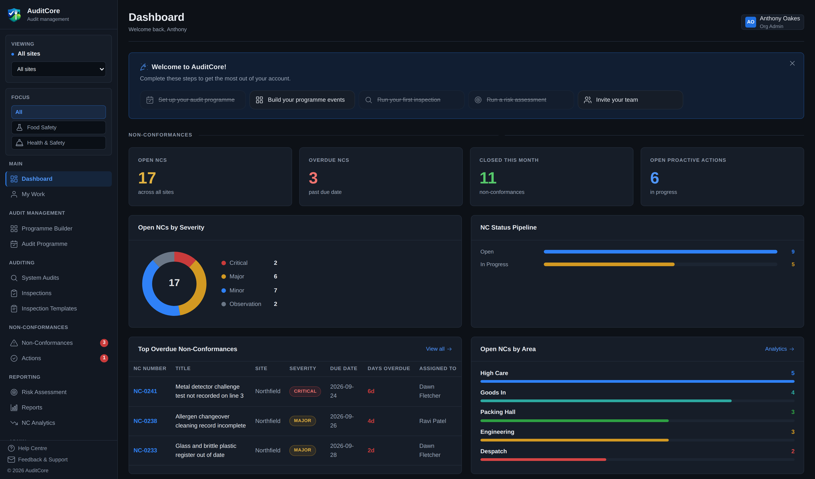Open the Analytics link in NCs by Area
The image size is (815, 479).
[779, 349]
